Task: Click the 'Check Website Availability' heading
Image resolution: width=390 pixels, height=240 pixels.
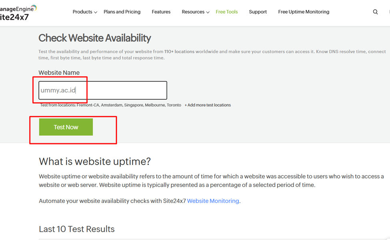Action: click(95, 38)
